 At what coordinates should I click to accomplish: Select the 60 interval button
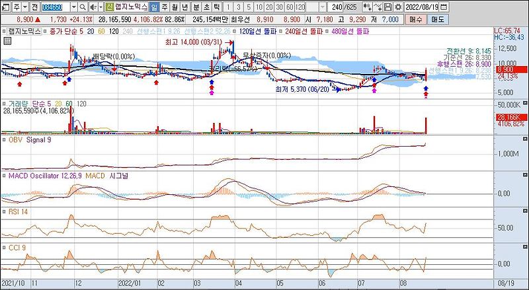point(289,7)
